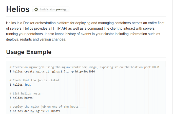Click the Usage Example heading

(x=29, y=52)
